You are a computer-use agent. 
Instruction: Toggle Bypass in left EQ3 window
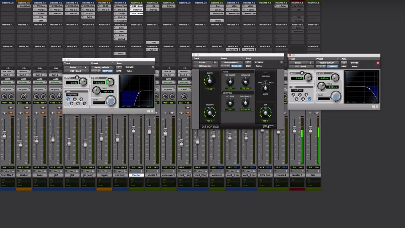point(129,67)
